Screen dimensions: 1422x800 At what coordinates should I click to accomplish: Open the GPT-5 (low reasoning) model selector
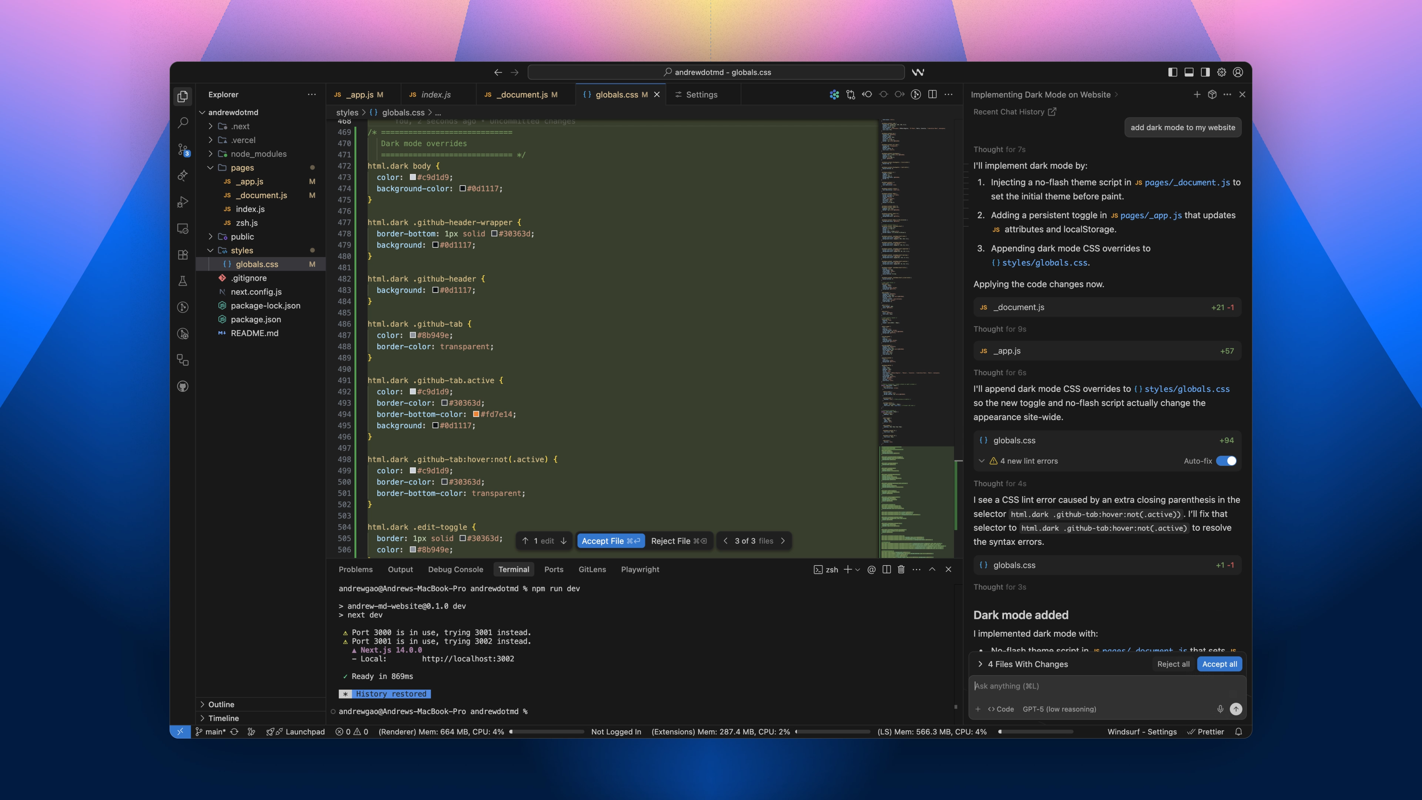[1059, 709]
